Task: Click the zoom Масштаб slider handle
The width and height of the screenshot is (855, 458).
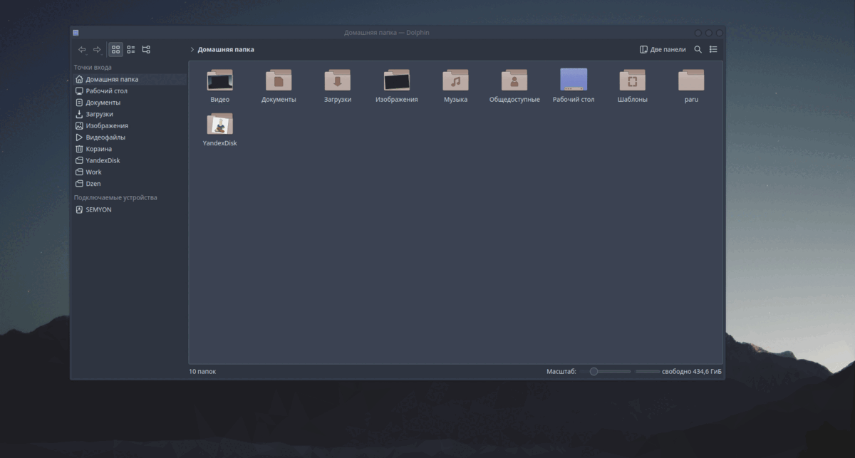Action: pos(594,372)
